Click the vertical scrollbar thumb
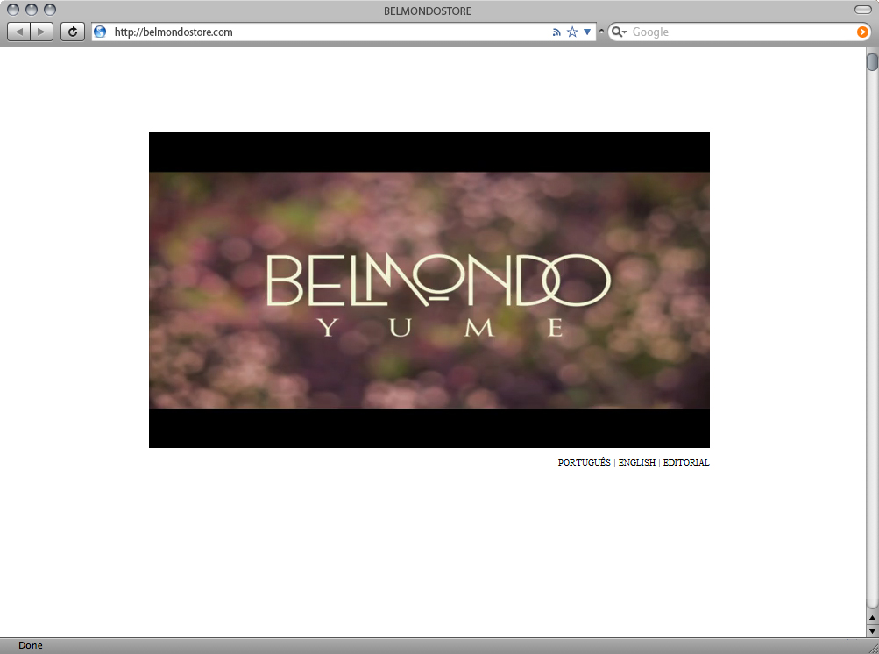Viewport: 879px width, 654px height. 872,61
